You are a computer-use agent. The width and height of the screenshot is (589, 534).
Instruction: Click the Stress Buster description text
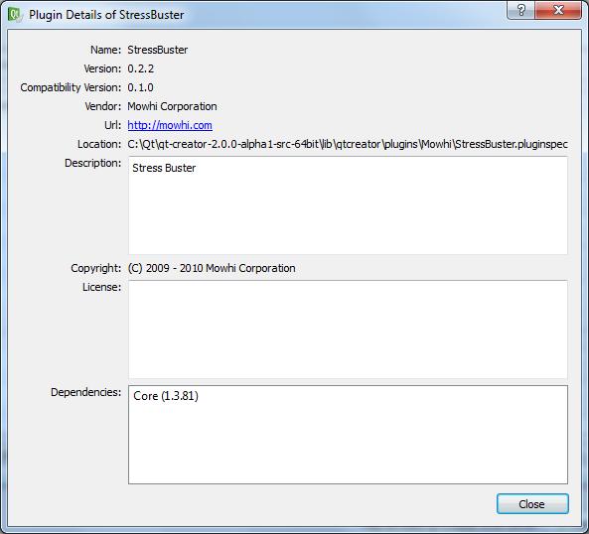coord(164,168)
